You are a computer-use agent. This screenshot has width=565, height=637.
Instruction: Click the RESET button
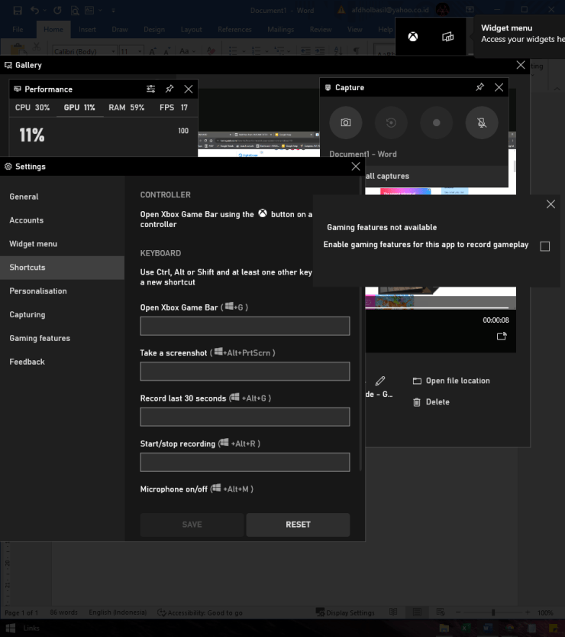click(298, 525)
